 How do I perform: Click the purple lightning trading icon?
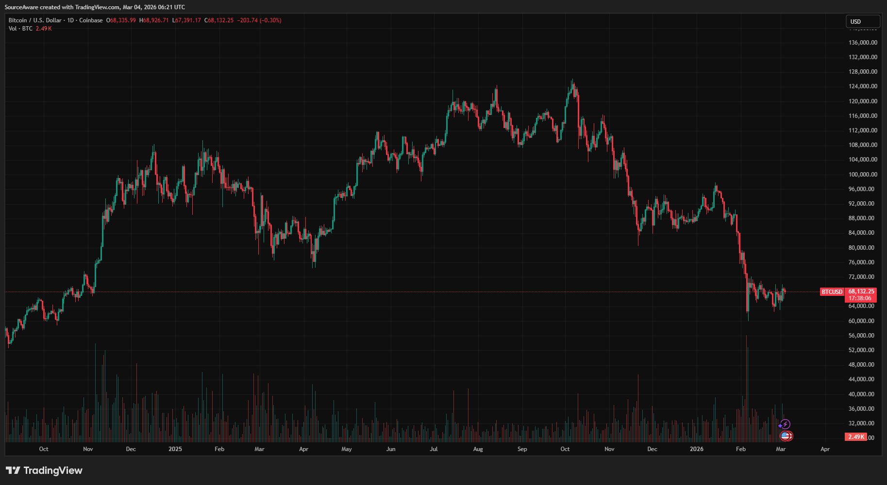(785, 424)
